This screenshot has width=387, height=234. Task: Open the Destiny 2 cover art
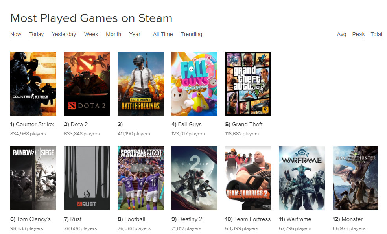pyautogui.click(x=195, y=178)
